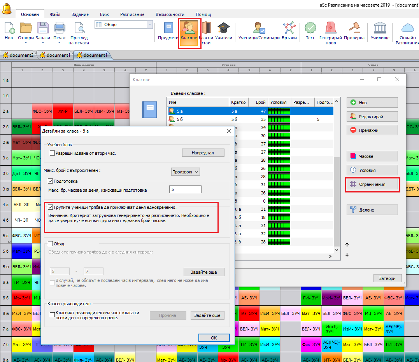The image size is (419, 362).
Task: Open the Разписание ribbon tab
Action: pos(132,14)
